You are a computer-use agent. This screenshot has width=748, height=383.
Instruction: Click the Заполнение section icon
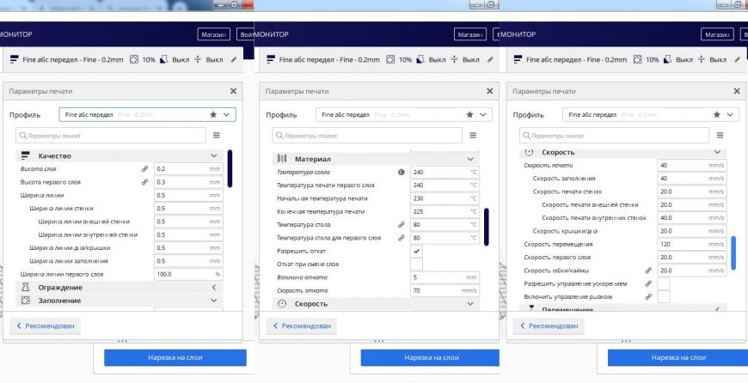click(26, 301)
